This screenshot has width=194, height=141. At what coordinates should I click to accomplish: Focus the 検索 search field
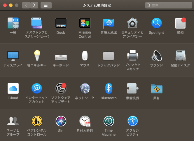(x=169, y=5)
